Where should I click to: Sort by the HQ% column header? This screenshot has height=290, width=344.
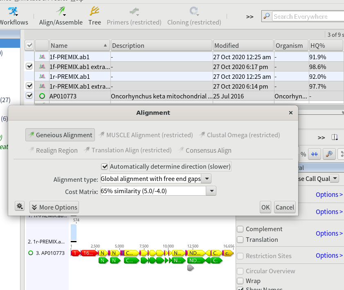point(326,46)
